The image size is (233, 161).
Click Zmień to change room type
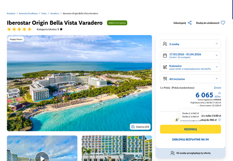(217, 88)
